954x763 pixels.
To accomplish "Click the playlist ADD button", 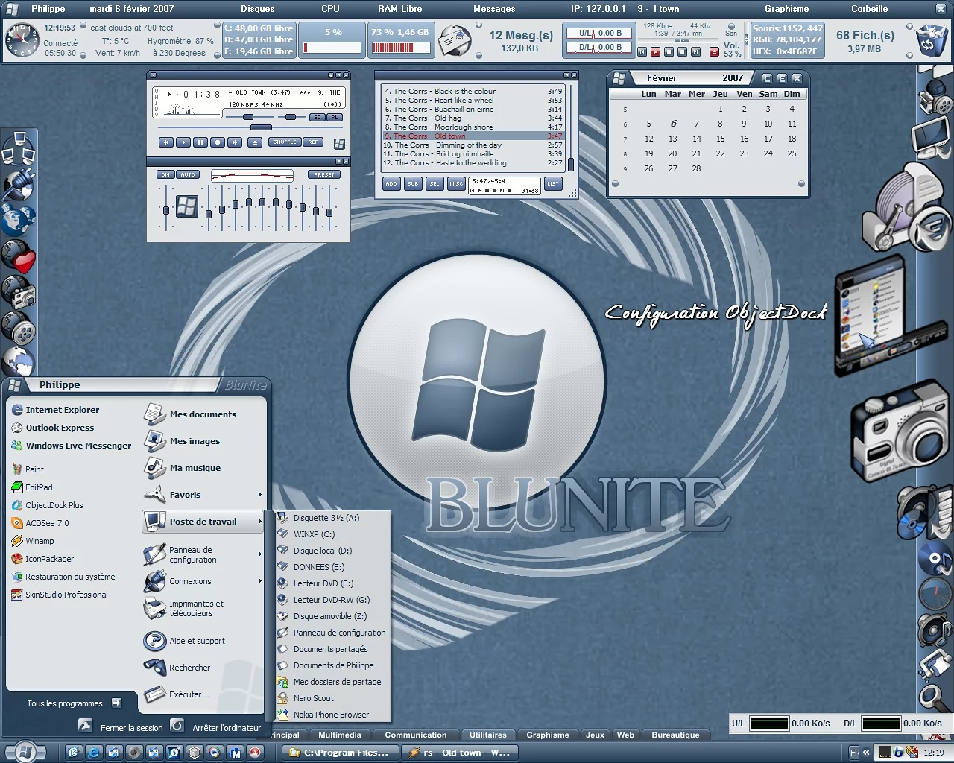I will click(x=391, y=183).
